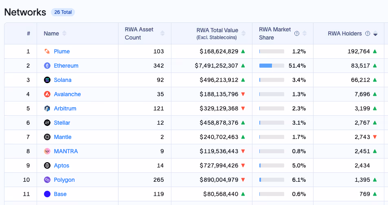Open the Arbitrum network link

pos(65,108)
